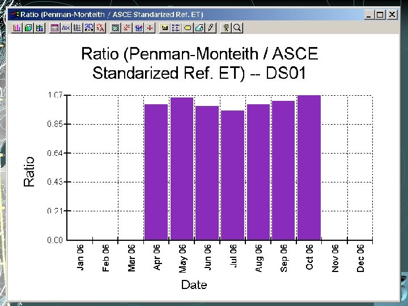Click the 'Nov 06' axis label

tap(335, 258)
